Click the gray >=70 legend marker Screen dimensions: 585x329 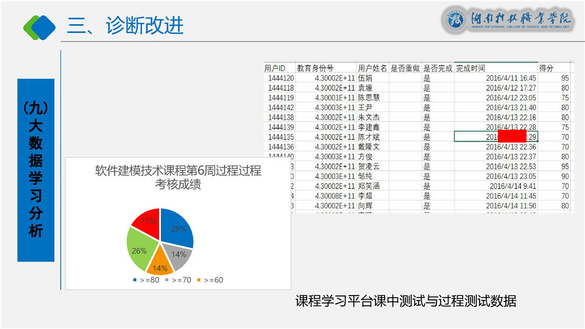167,280
